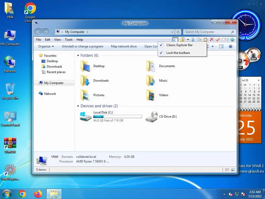Select Recycle Bin desktop icon
Image resolution: width=265 pixels, height=199 pixels.
pyautogui.click(x=10, y=91)
